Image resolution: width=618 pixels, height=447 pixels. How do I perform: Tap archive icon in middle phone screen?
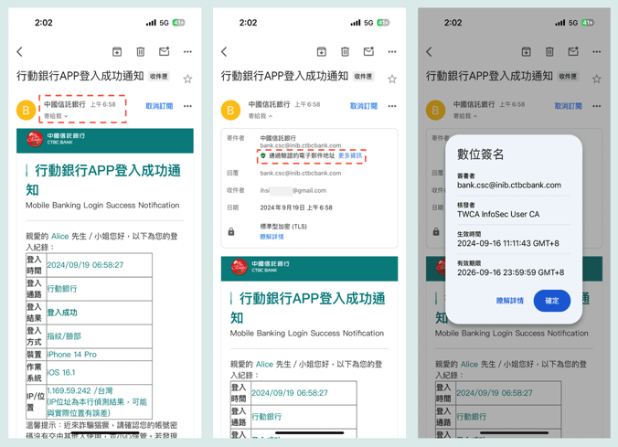[322, 51]
